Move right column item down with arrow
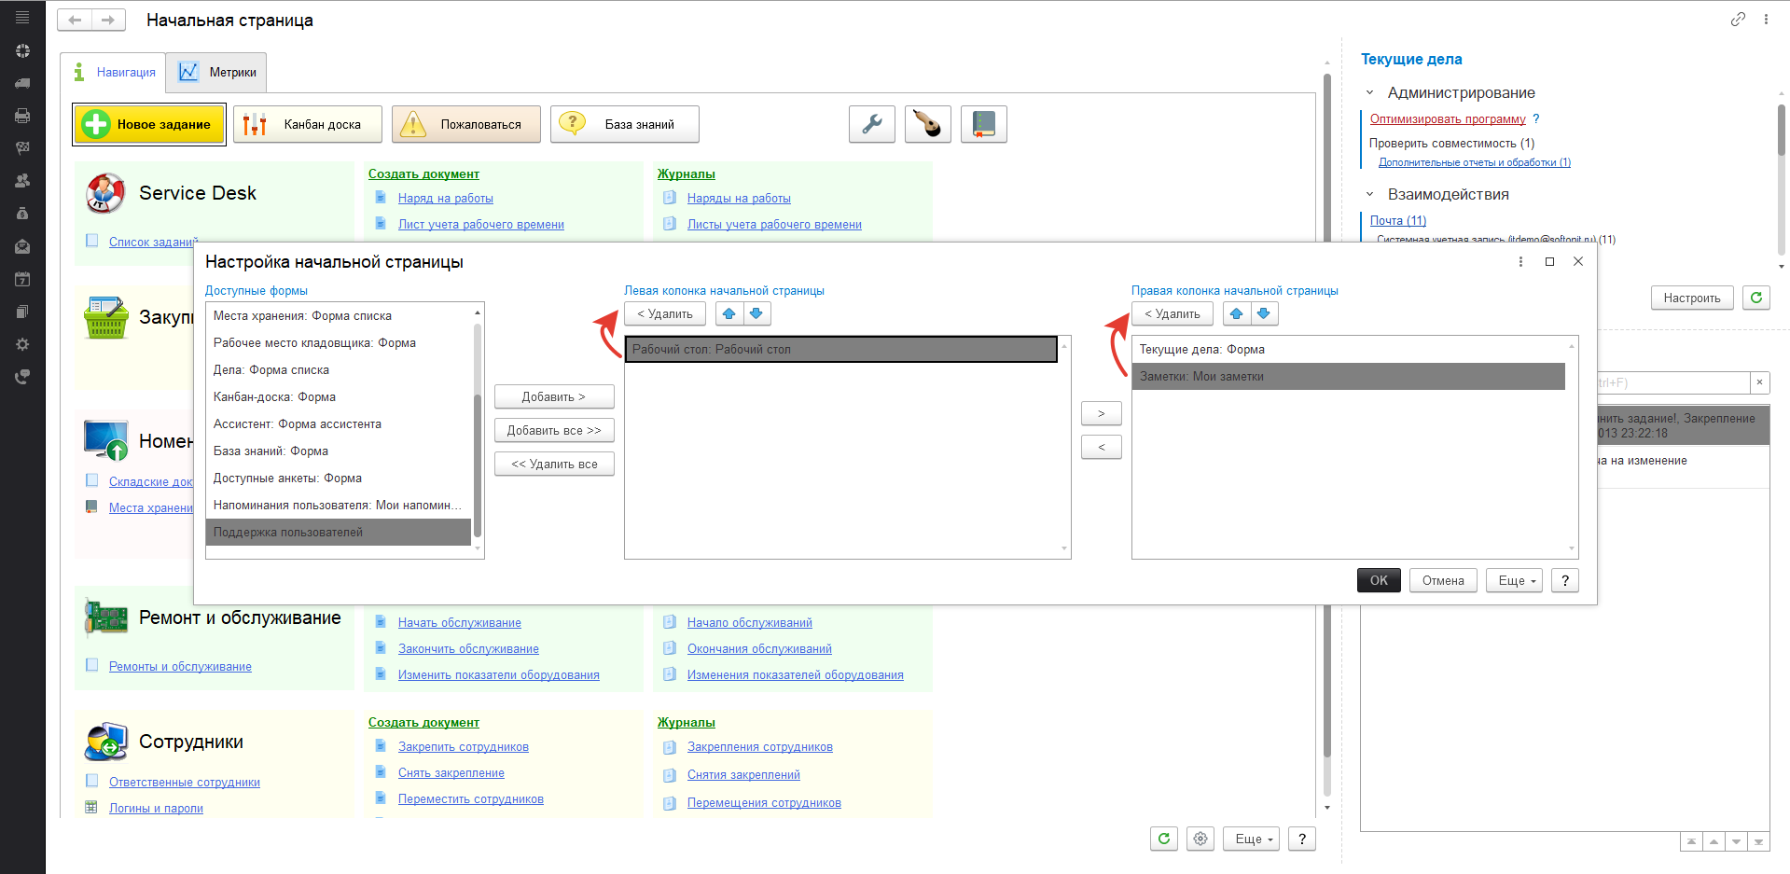This screenshot has width=1790, height=874. click(x=1264, y=314)
